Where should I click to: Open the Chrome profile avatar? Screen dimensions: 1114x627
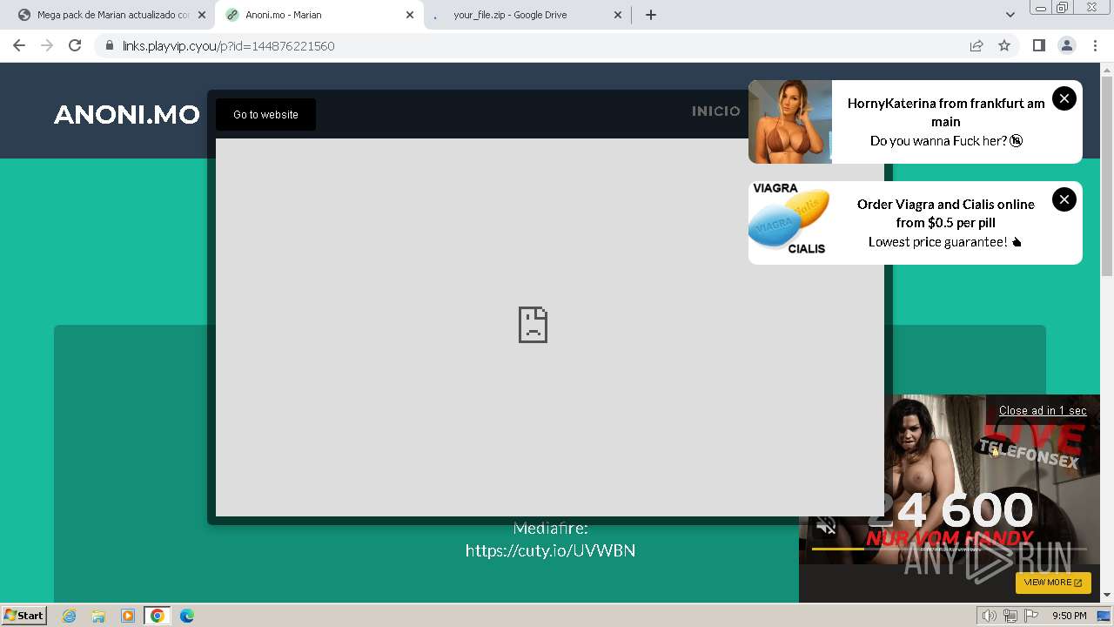point(1066,45)
